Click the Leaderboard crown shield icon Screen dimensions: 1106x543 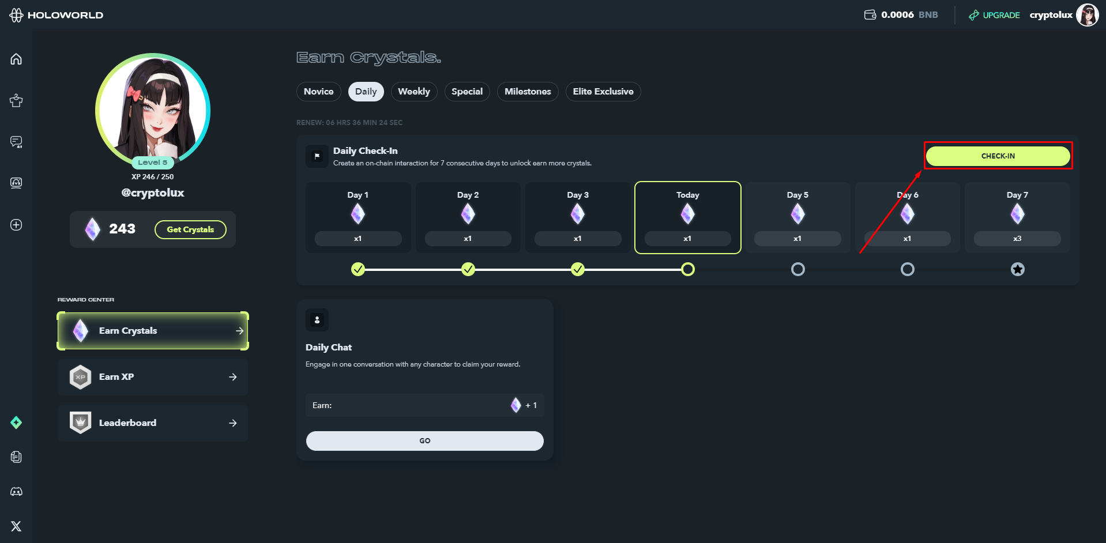tap(80, 423)
